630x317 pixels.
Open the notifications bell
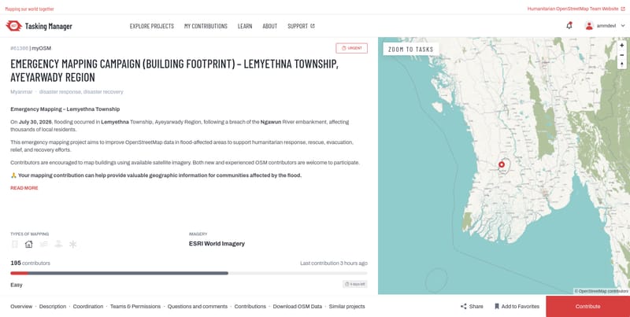(569, 26)
